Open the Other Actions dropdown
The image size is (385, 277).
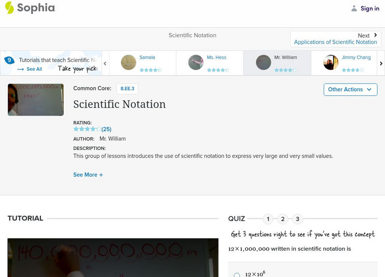(350, 89)
